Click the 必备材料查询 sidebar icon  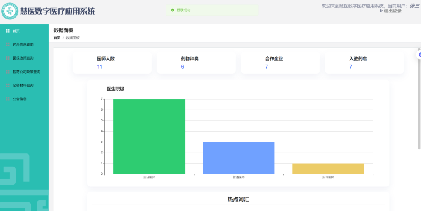coord(8,85)
